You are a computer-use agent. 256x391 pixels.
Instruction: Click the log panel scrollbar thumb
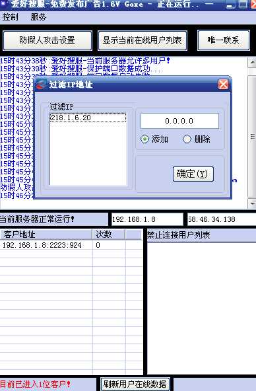click(x=252, y=137)
